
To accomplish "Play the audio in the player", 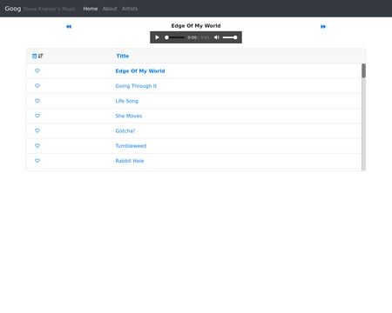I will pyautogui.click(x=157, y=37).
